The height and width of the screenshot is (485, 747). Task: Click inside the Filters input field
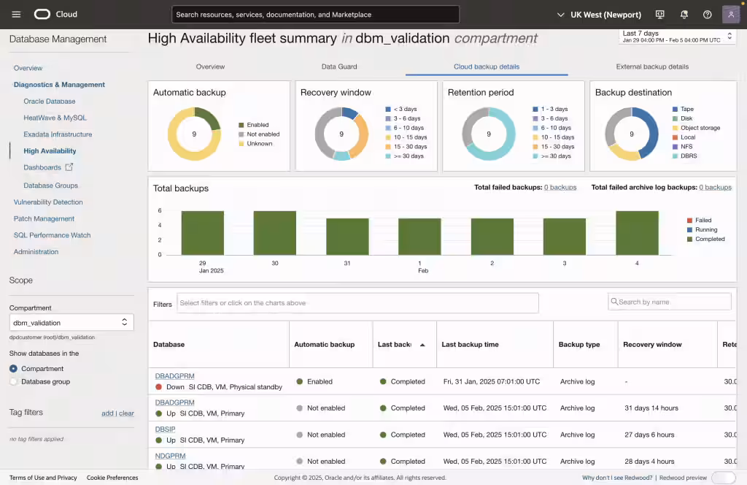tap(357, 302)
